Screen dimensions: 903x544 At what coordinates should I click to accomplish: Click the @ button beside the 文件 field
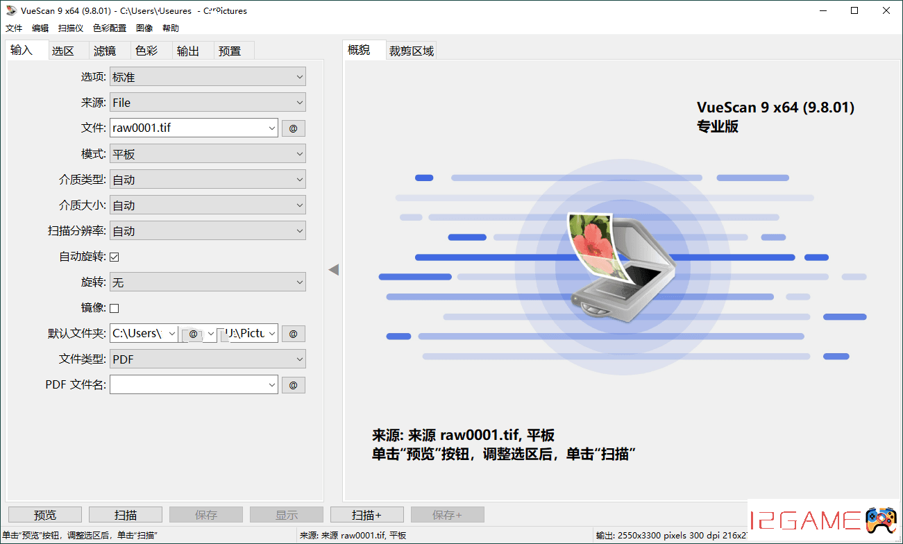pyautogui.click(x=293, y=128)
